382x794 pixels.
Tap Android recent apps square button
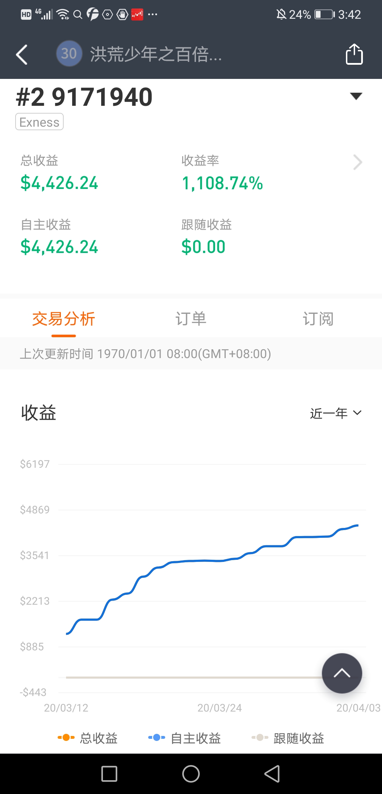(109, 774)
